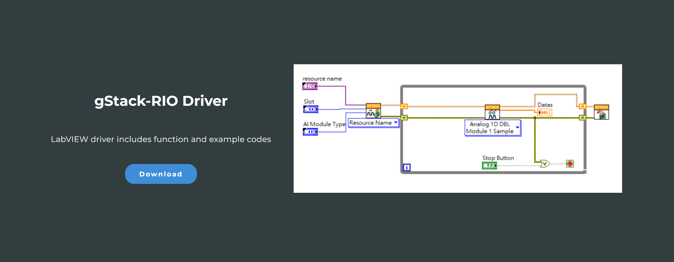
Task: Click the blue loop iteration terminal
Action: coord(407,168)
